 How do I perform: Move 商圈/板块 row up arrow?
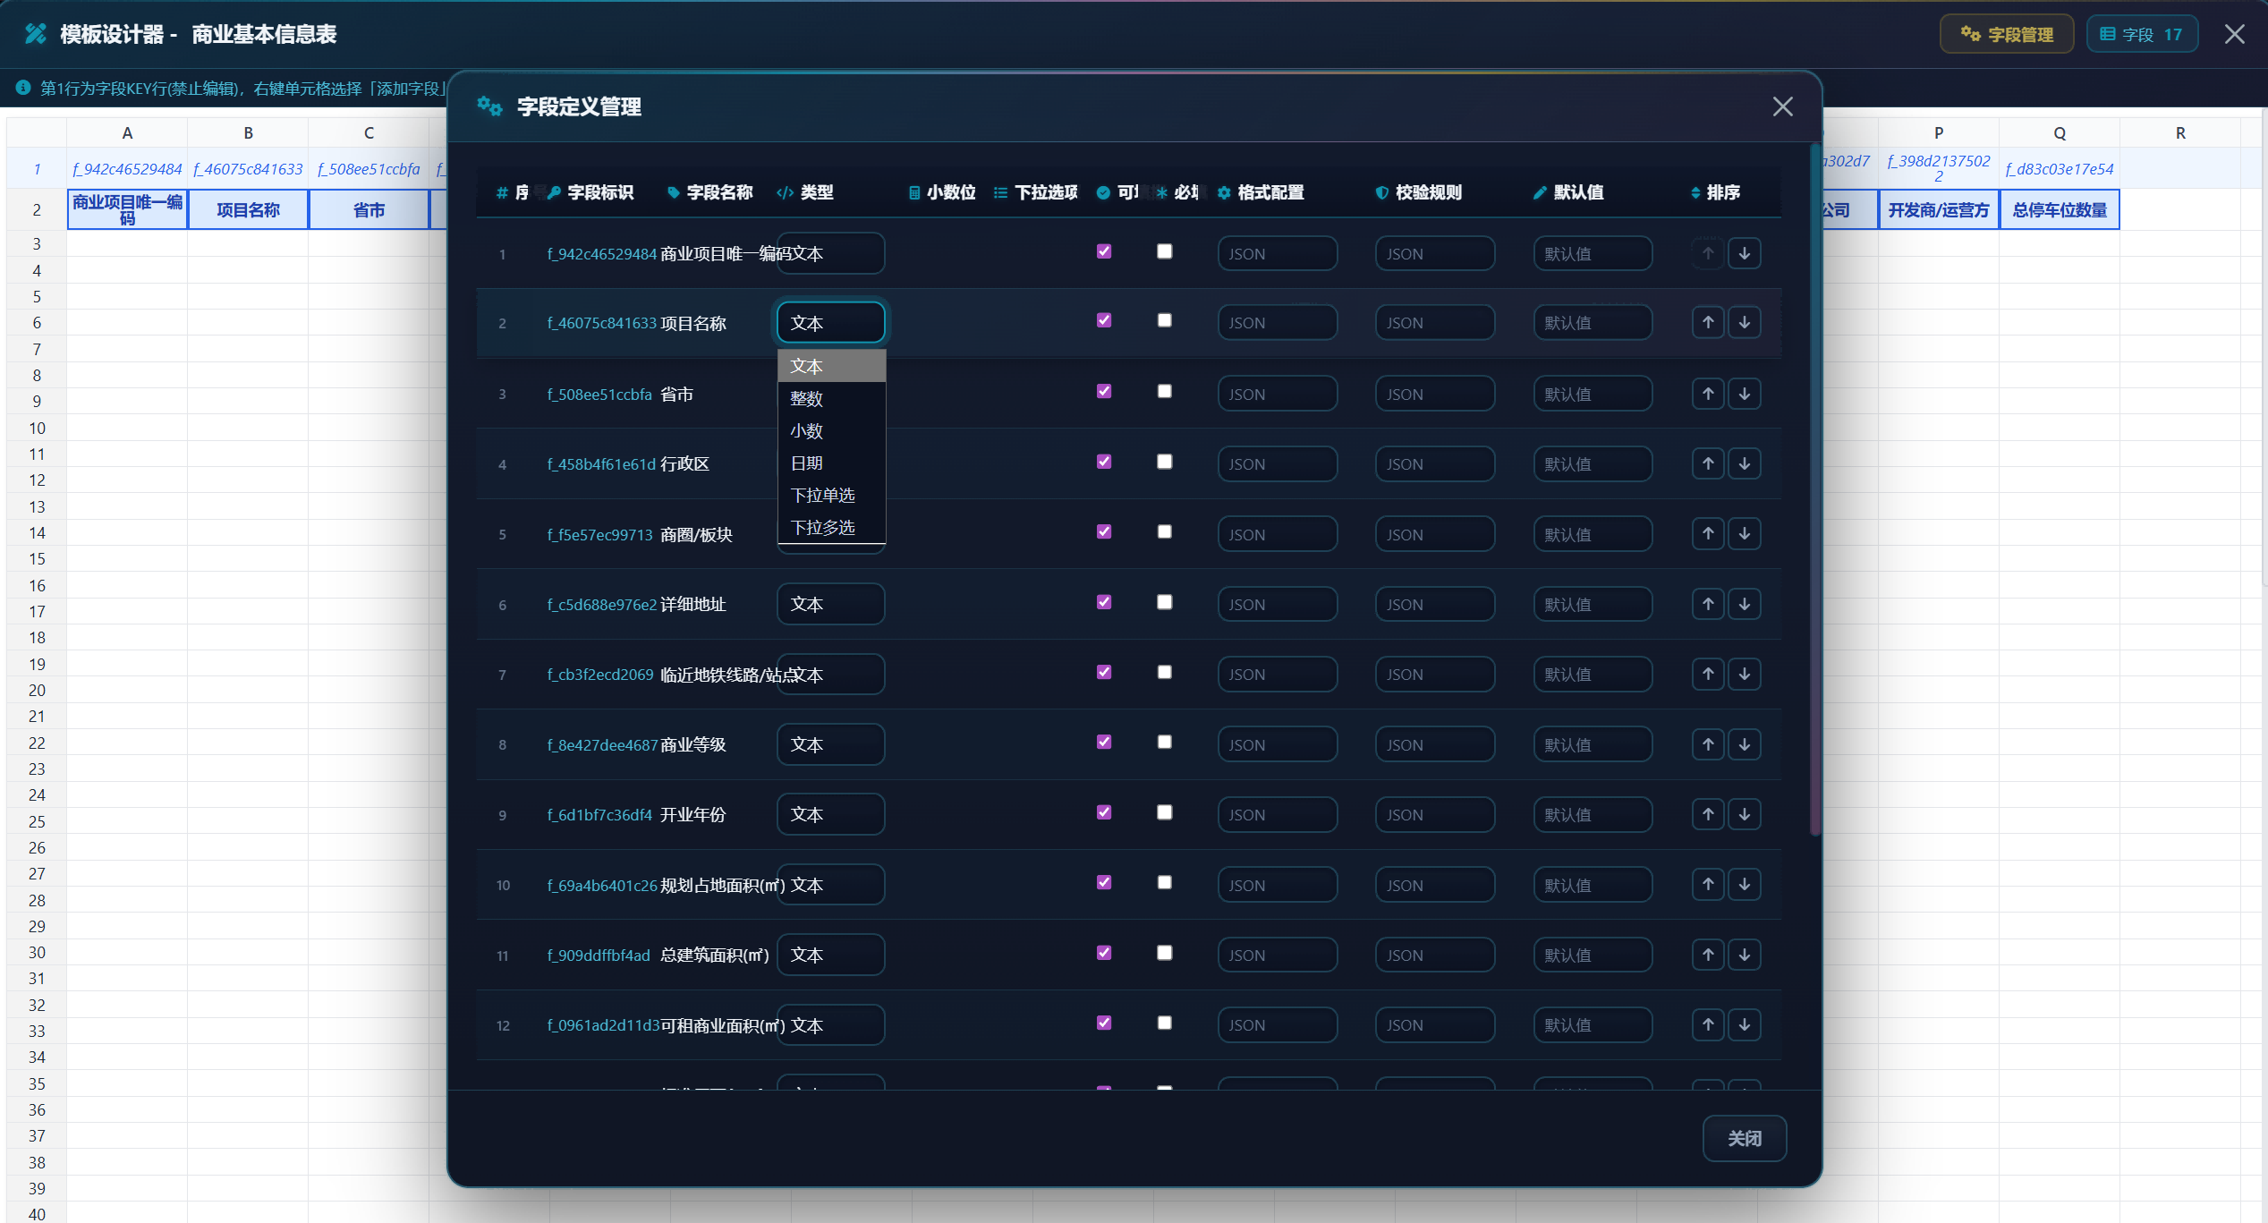click(1708, 533)
